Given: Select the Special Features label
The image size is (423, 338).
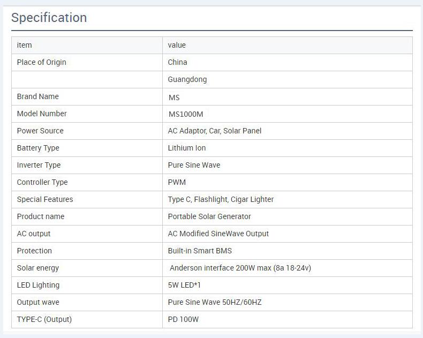Looking at the screenshot, I should pyautogui.click(x=45, y=199).
